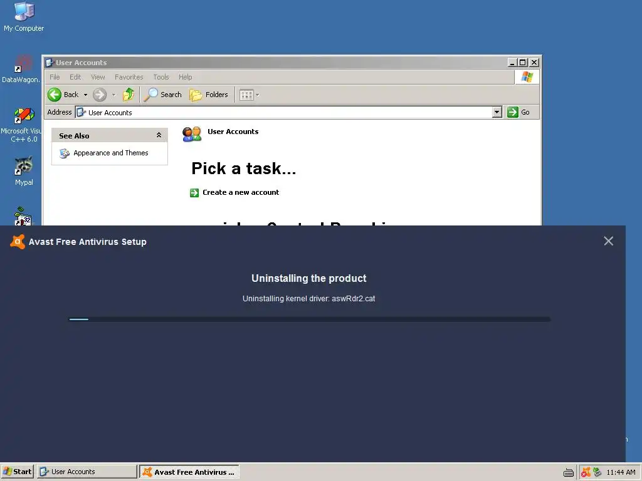Open the File menu

55,77
